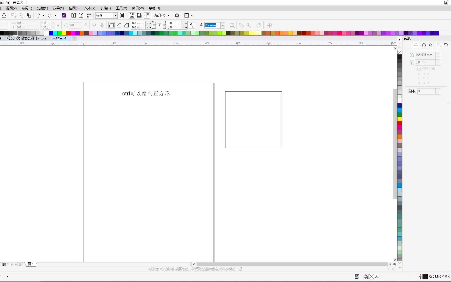
Task: Click the quick customize plus icon
Action: 270,25
